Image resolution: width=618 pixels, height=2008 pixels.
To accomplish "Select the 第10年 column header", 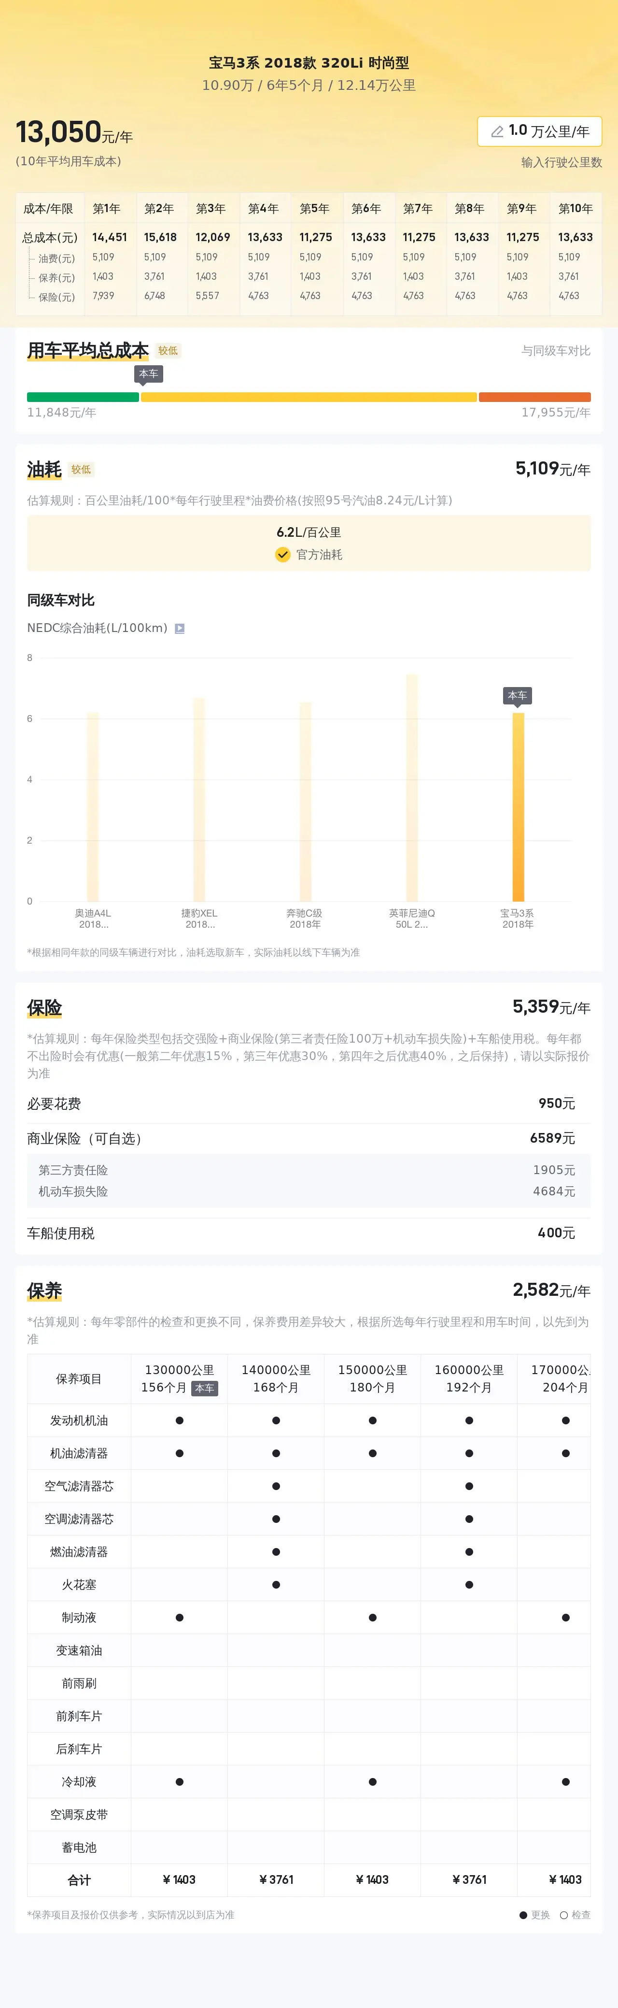I will [575, 209].
